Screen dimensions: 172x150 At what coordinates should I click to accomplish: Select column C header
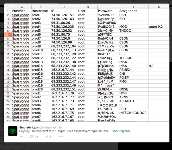click(x=64, y=7)
